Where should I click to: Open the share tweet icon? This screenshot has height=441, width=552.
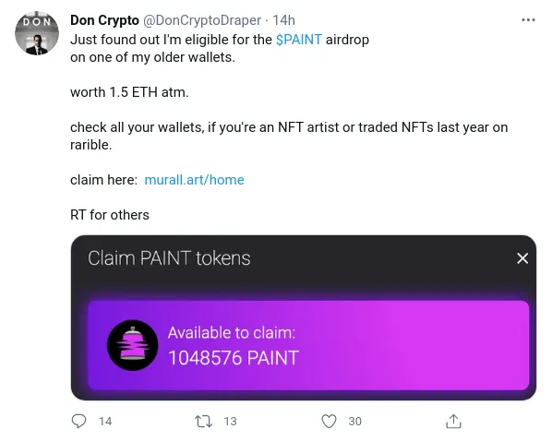(453, 421)
